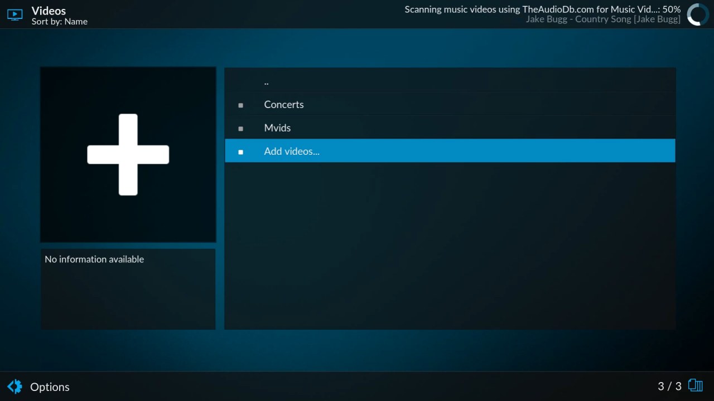The image size is (714, 401).
Task: Click the Videos section icon
Action: pos(15,15)
